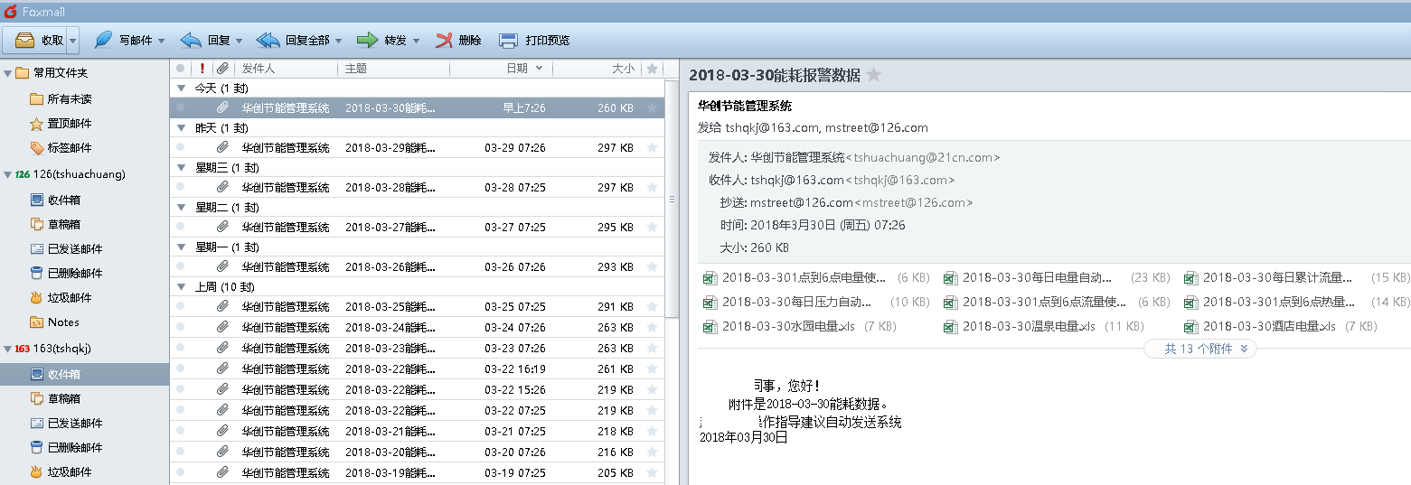The width and height of the screenshot is (1411, 485).
Task: Open attachment 2018-03-30水园电量.xls
Action: [800, 326]
